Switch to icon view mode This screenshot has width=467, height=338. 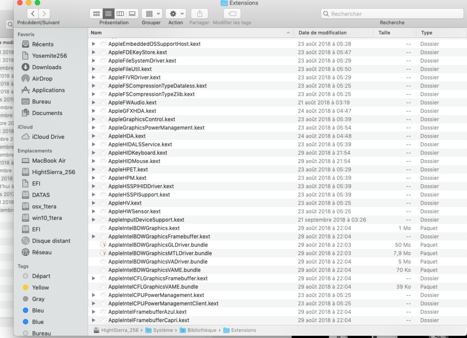(96, 14)
